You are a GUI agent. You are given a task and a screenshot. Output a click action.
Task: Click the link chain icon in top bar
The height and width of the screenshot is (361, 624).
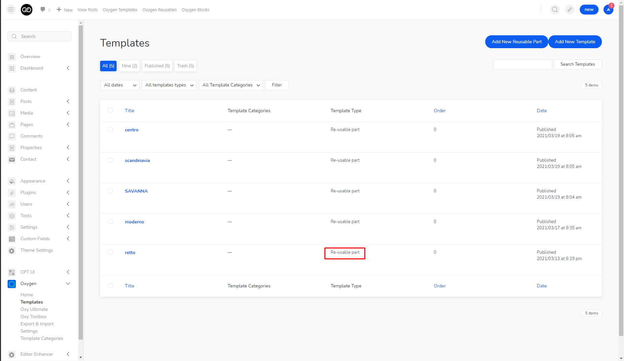[x=570, y=10]
